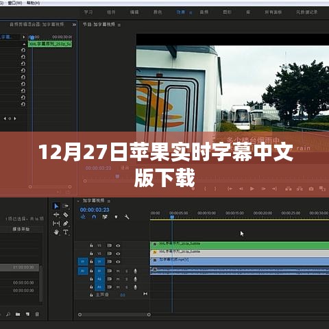Click the timeline zoom scroll bar
This screenshot has width=329, height=329.
click(x=114, y=315)
